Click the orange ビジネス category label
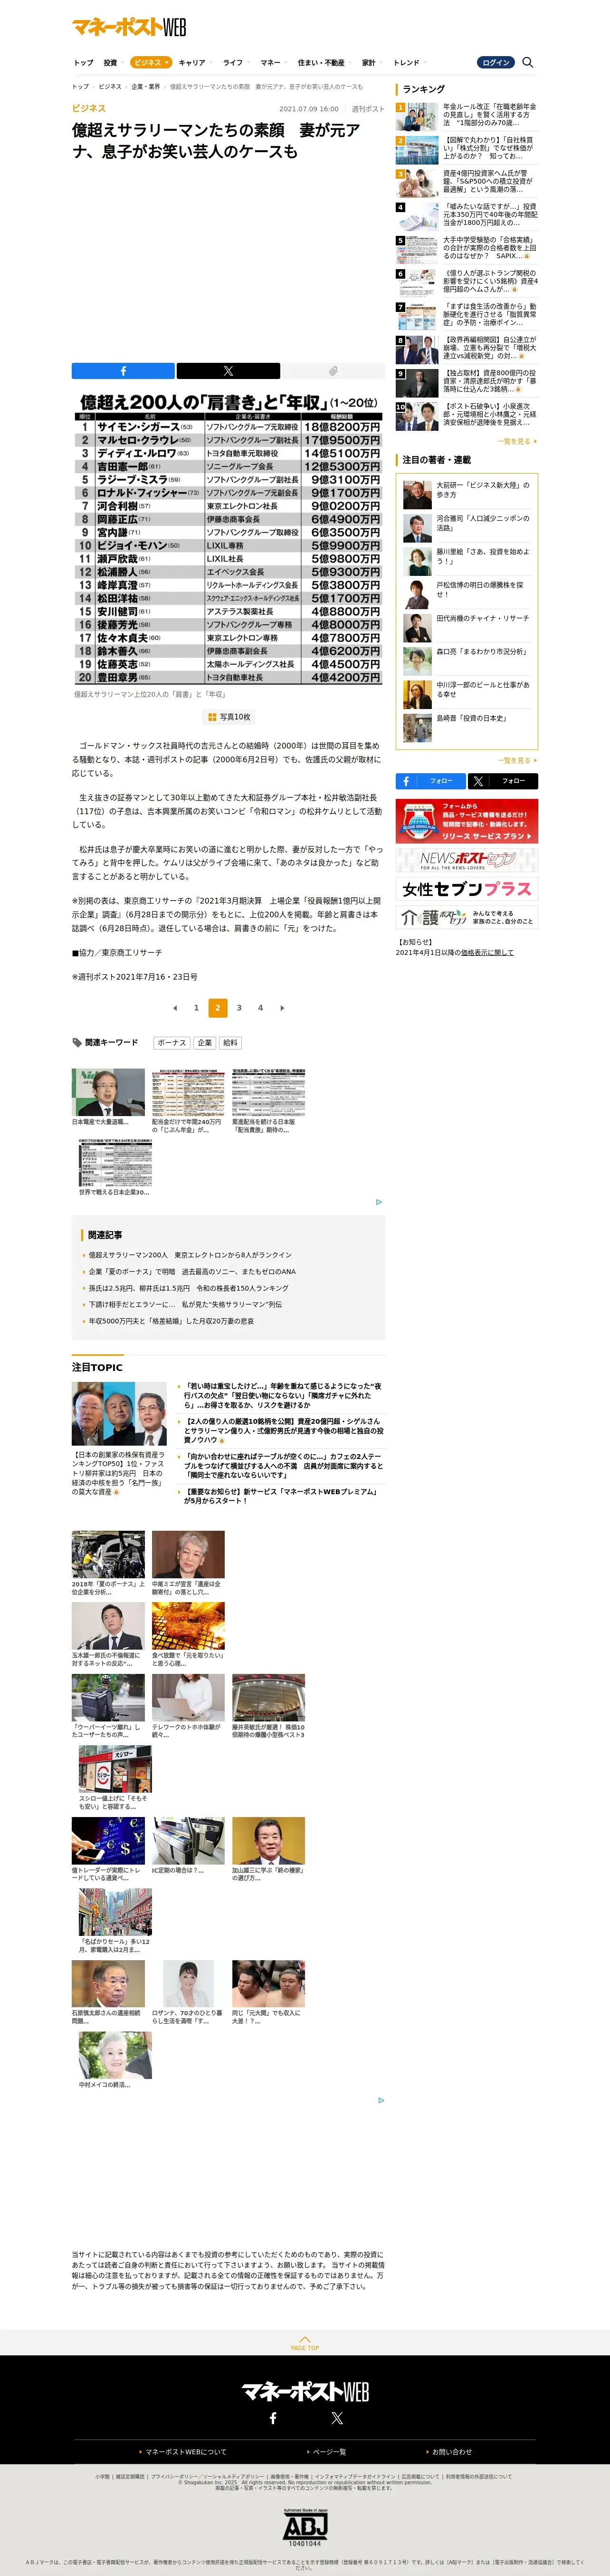This screenshot has height=2576, width=610. point(89,108)
